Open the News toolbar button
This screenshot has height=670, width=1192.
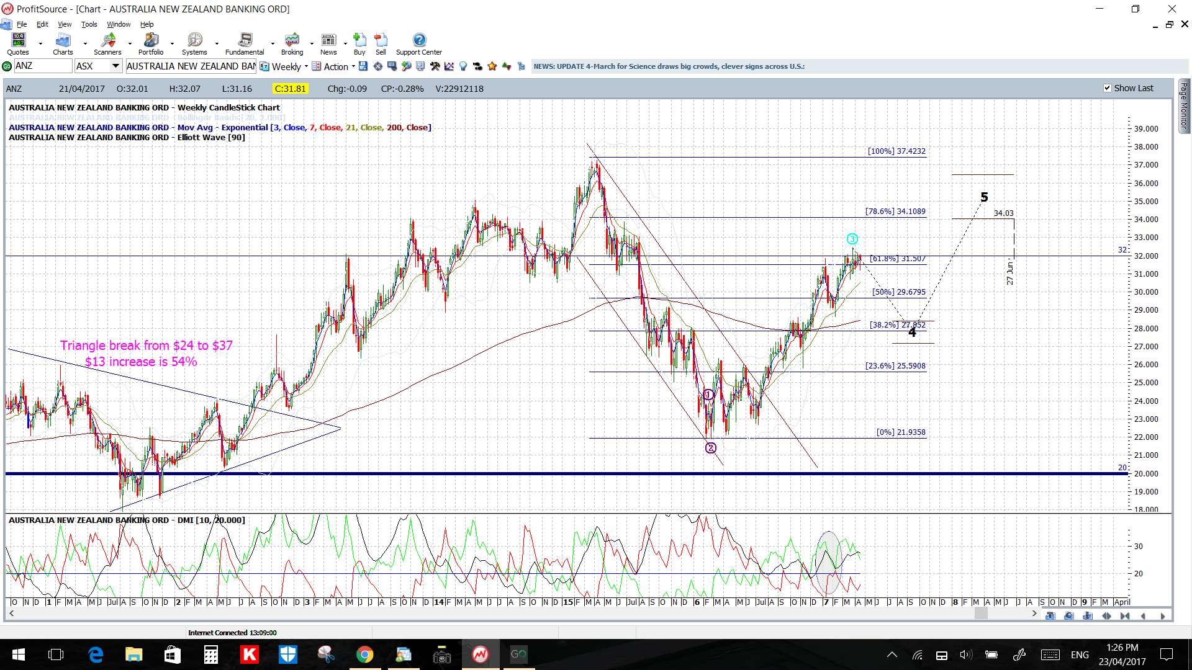tap(328, 44)
